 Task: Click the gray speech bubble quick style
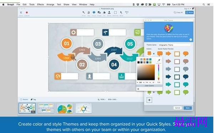pyautogui.click(x=186, y=69)
